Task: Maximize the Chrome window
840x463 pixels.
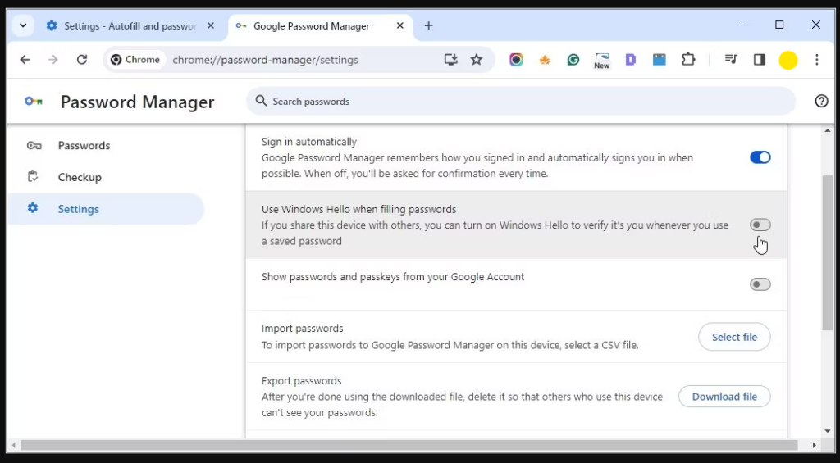Action: coord(779,25)
